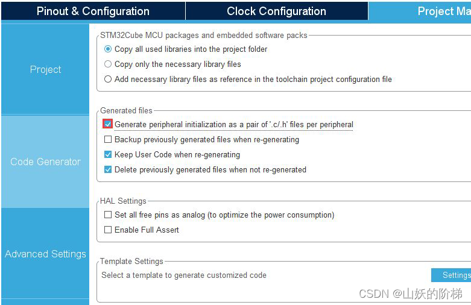Open the Project Manager tab
The height and width of the screenshot is (305, 471).
[420, 11]
